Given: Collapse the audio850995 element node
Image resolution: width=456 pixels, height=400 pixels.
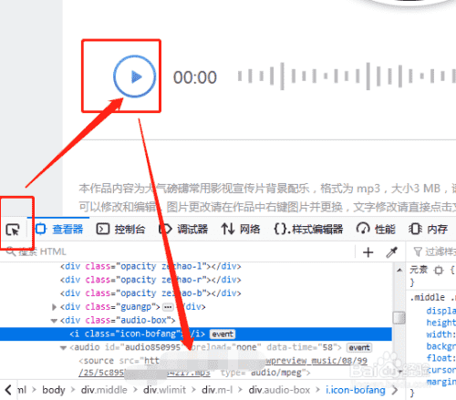Looking at the screenshot, I should click(63, 347).
